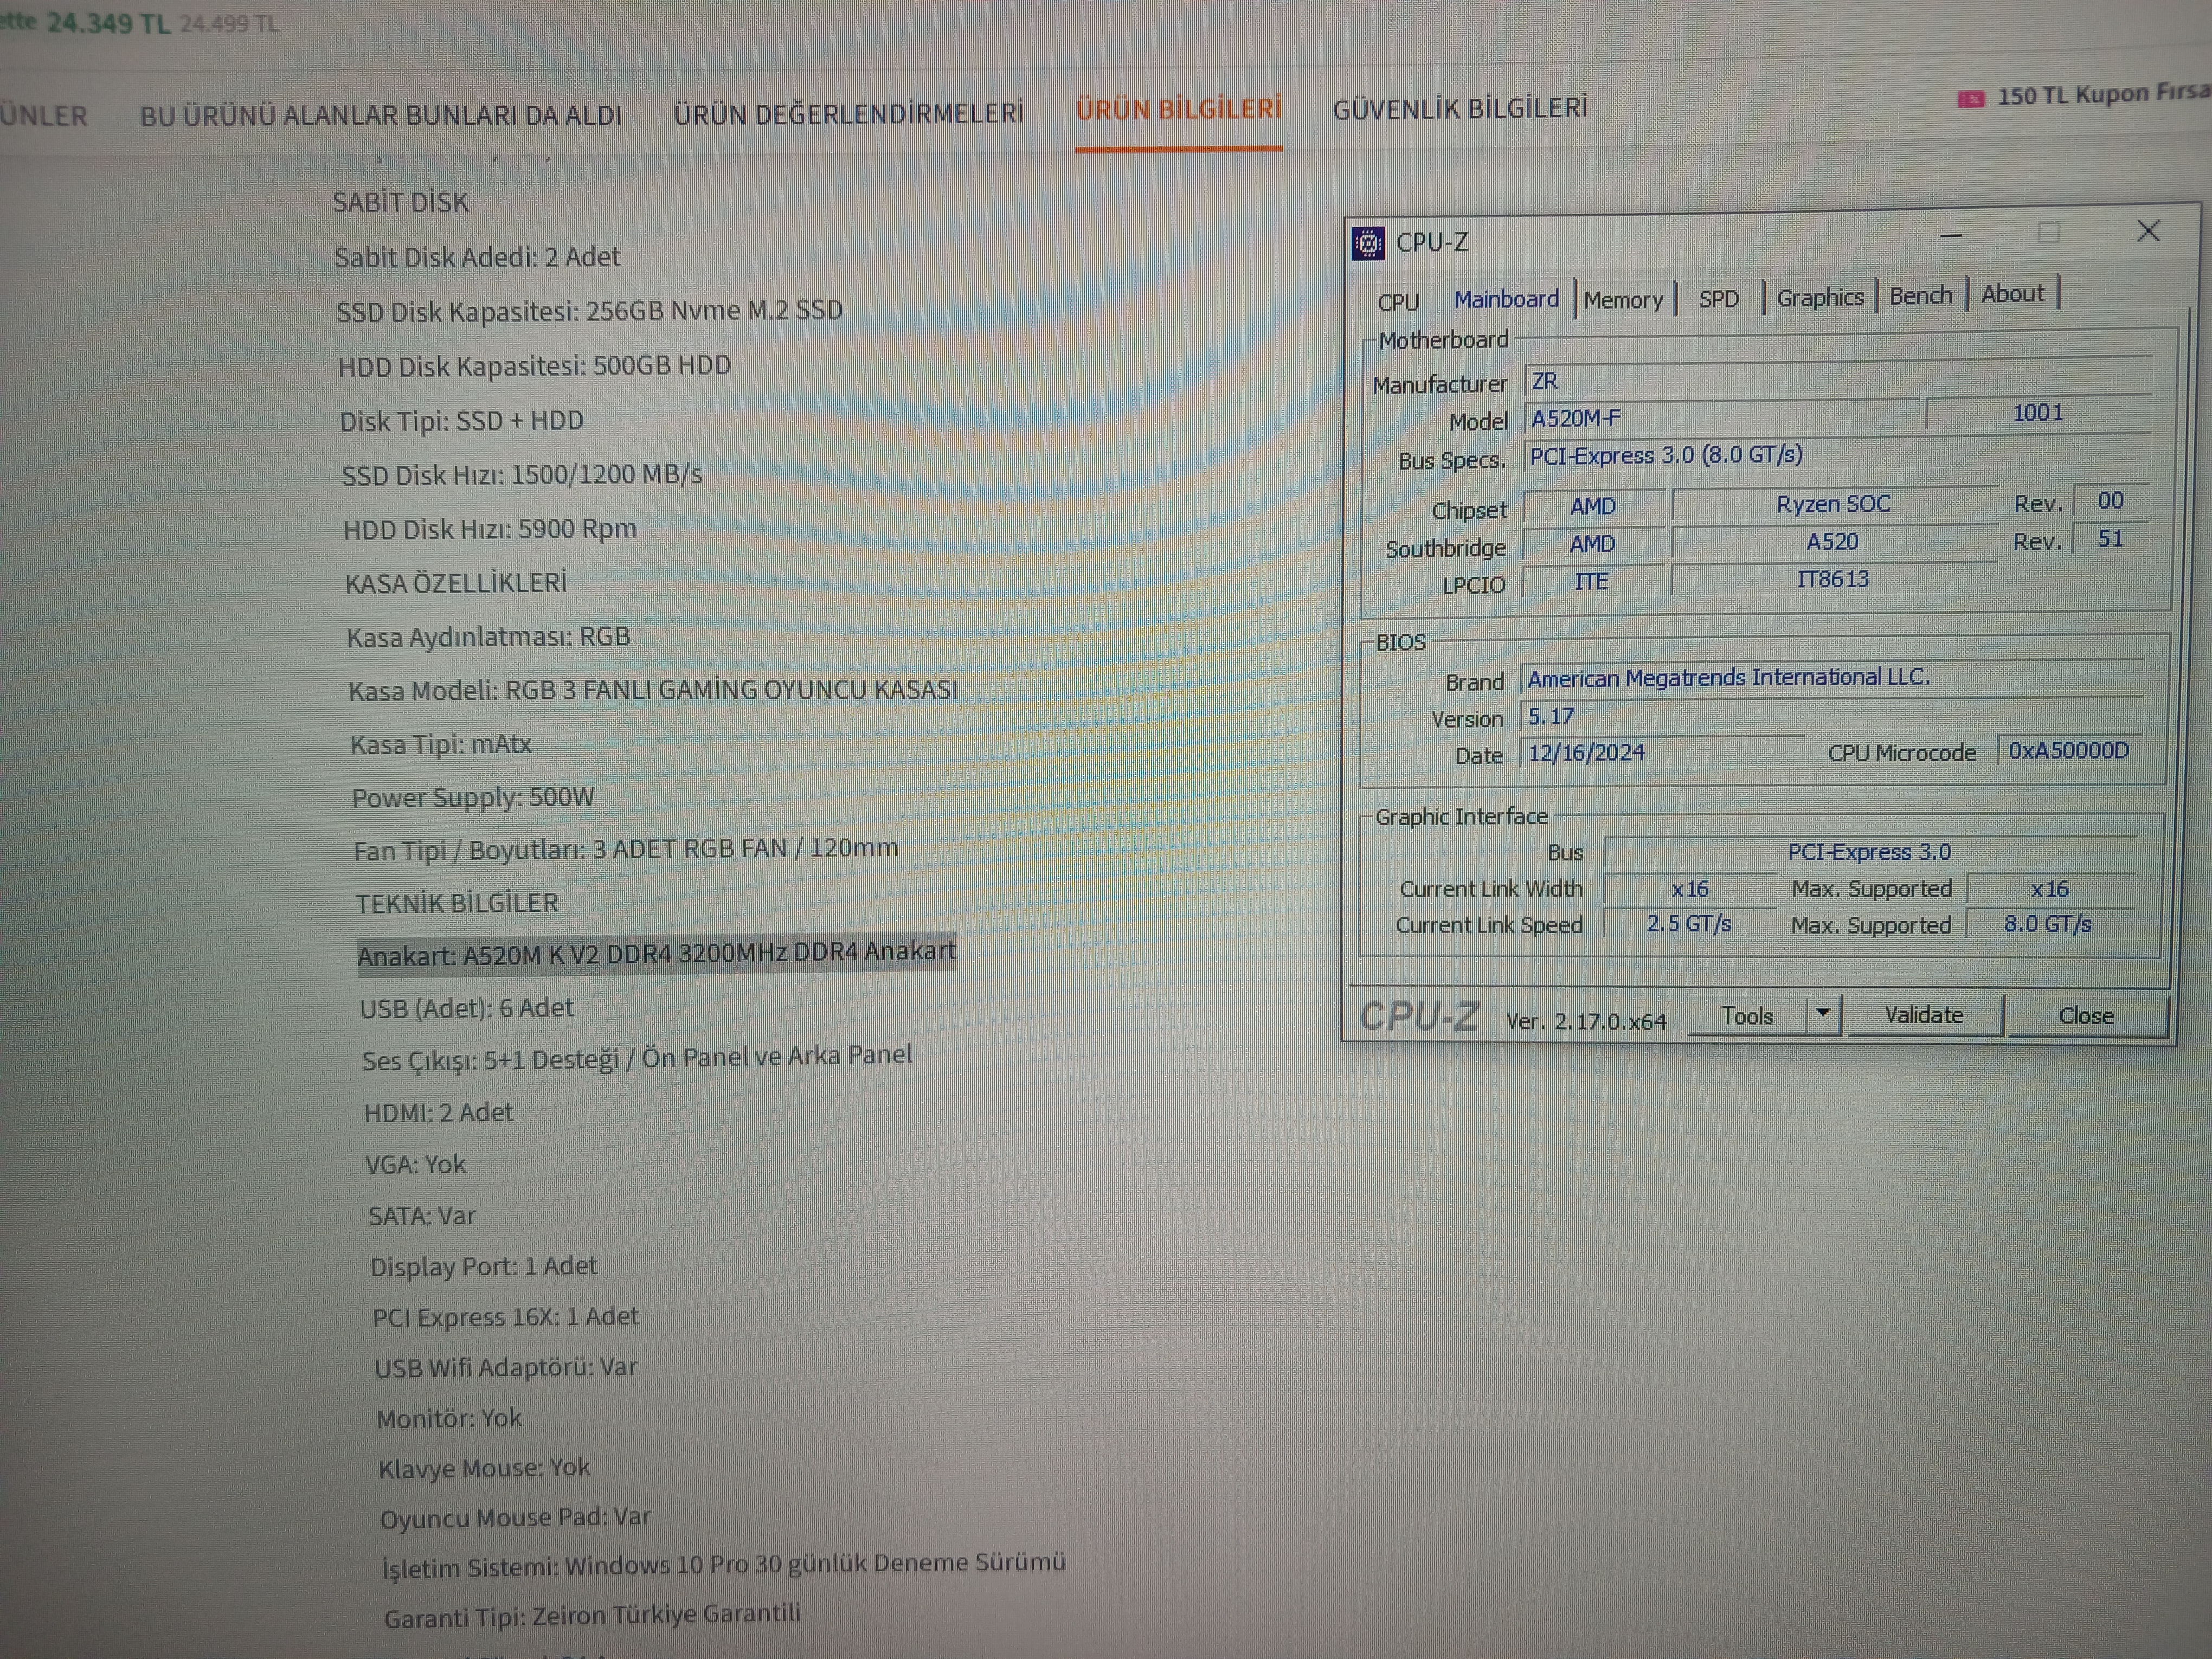Switch to the CPU tab in CPU-Z

point(1397,301)
